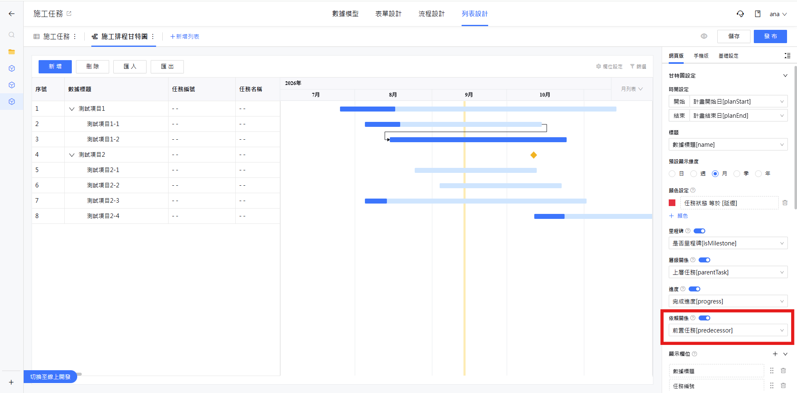Switch to 列表設計 tab
The image size is (797, 393).
tap(475, 14)
